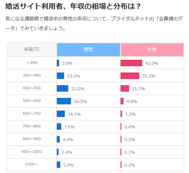Select the 400～500 row label
The image size is (189, 173).
pyautogui.click(x=32, y=88)
